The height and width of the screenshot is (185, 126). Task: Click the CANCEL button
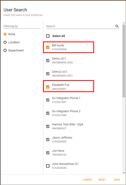(88, 180)
